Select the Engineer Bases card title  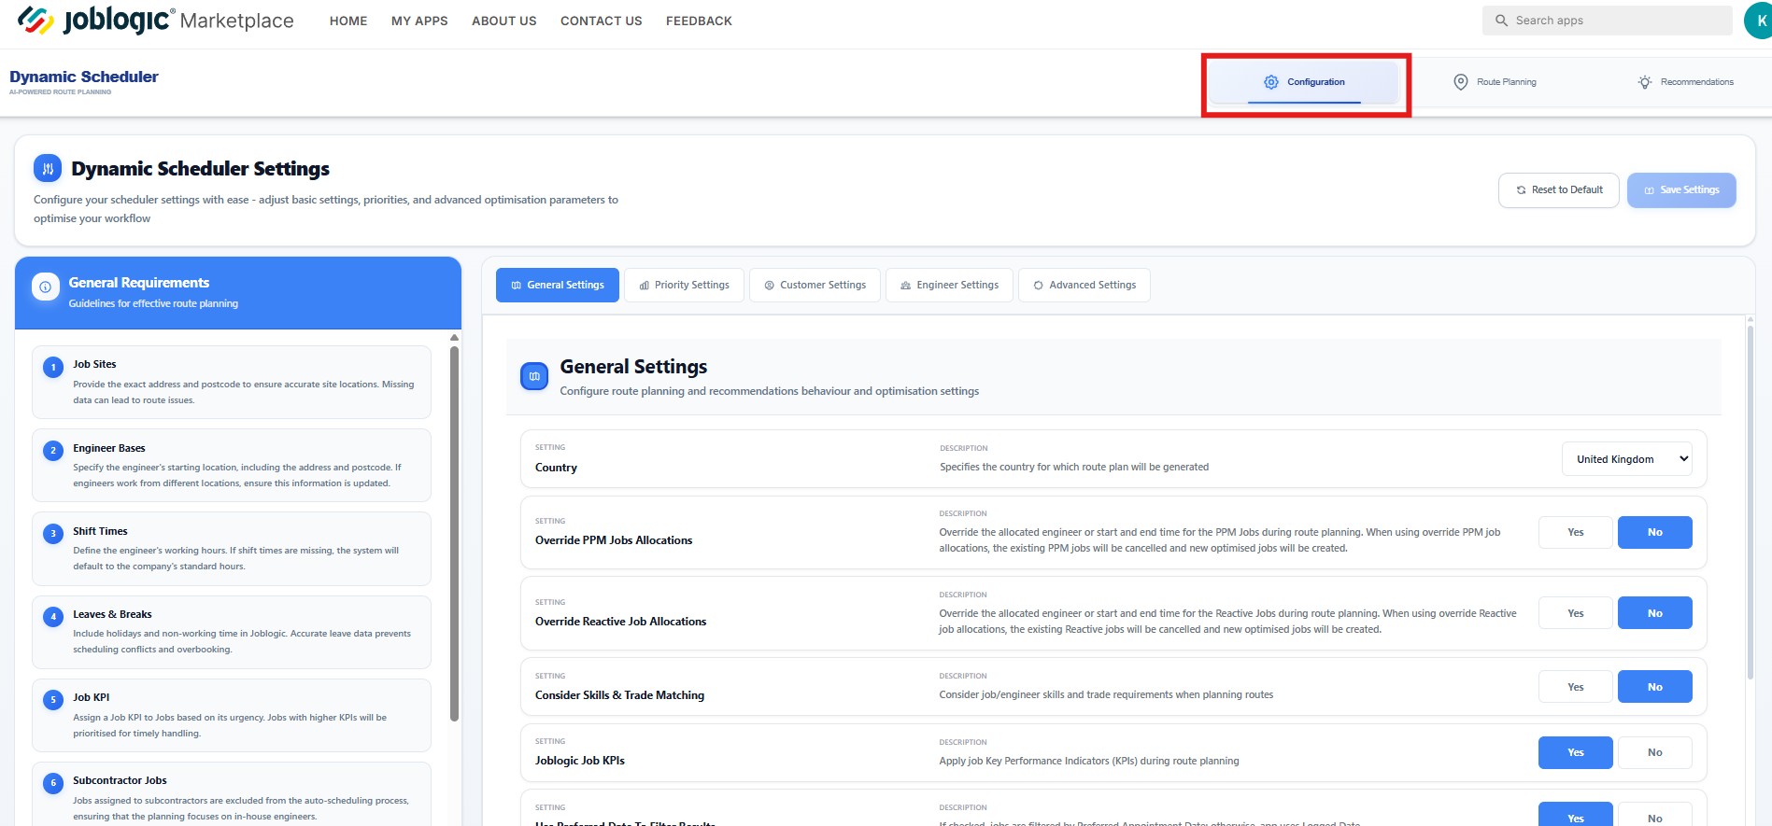(109, 448)
